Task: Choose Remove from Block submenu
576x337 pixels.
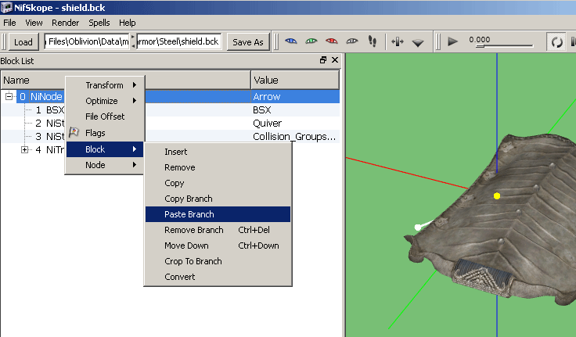Action: [x=218, y=167]
